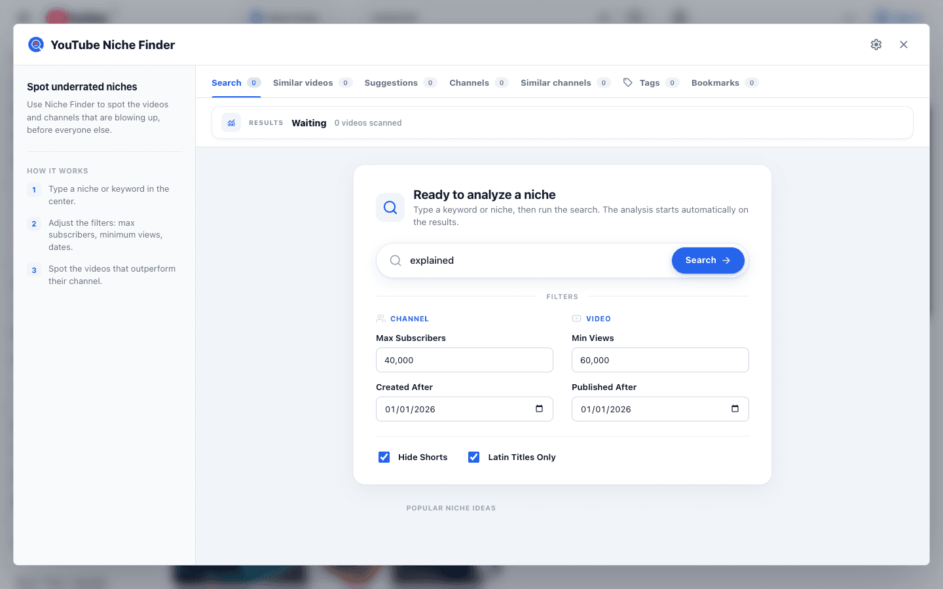This screenshot has height=589, width=943.
Task: Click the YouTube Niche Finder logo icon
Action: [36, 45]
